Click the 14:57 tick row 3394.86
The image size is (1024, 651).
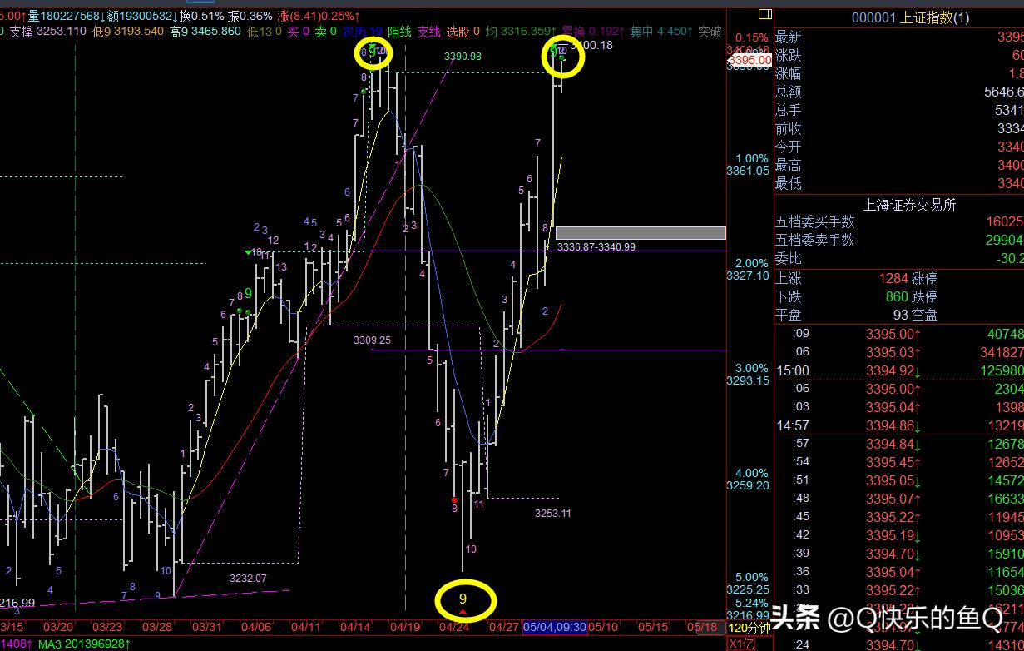[899, 426]
